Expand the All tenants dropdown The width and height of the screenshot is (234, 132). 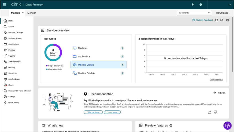[x=194, y=13]
